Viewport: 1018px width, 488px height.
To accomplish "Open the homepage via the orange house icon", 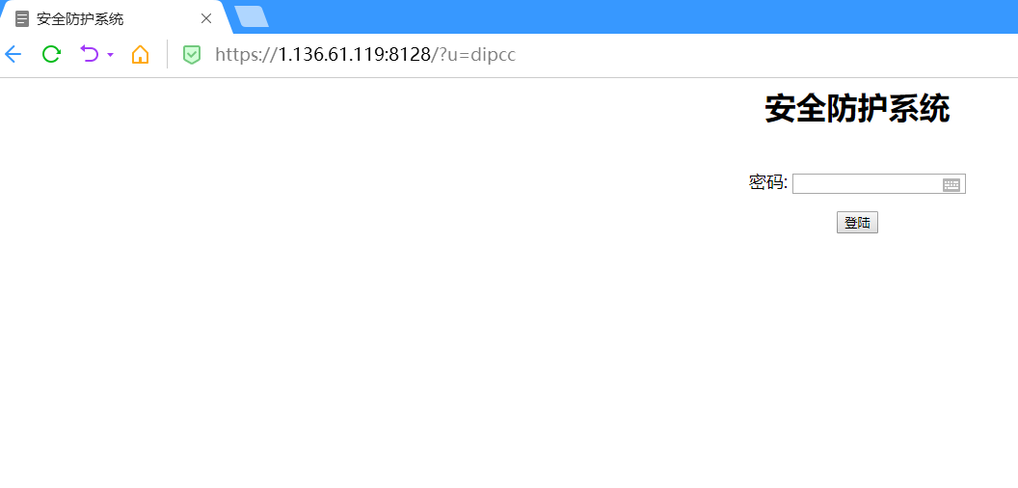I will (140, 55).
